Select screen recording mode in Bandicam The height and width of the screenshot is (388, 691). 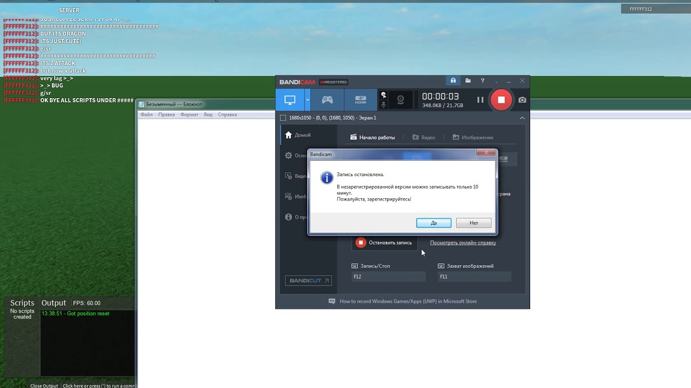[x=290, y=100]
